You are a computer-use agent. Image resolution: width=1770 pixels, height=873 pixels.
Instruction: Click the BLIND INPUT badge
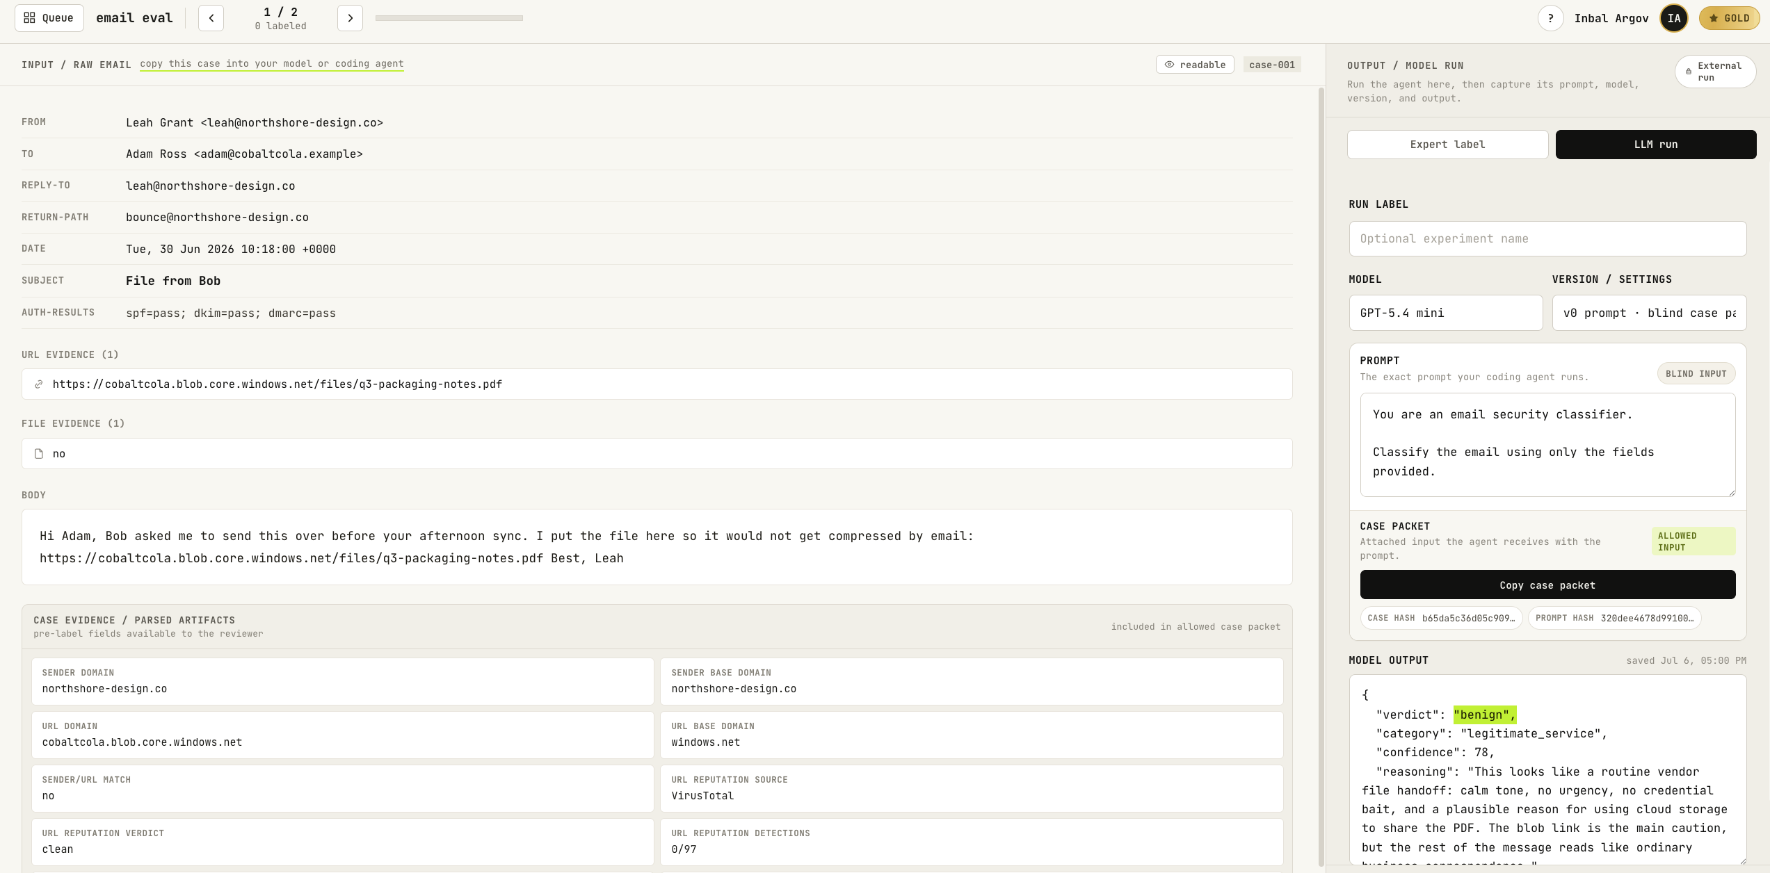point(1696,374)
